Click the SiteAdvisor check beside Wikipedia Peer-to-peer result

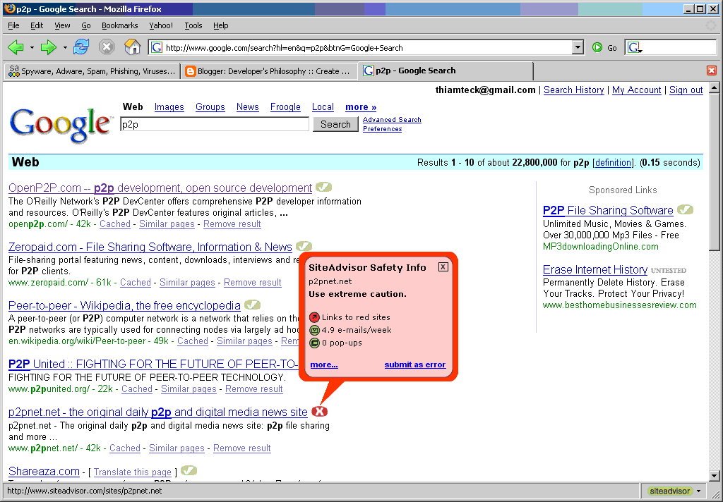[x=252, y=305]
